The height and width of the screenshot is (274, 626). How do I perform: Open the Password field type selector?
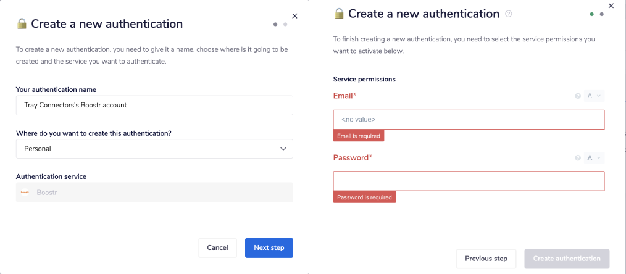click(594, 158)
